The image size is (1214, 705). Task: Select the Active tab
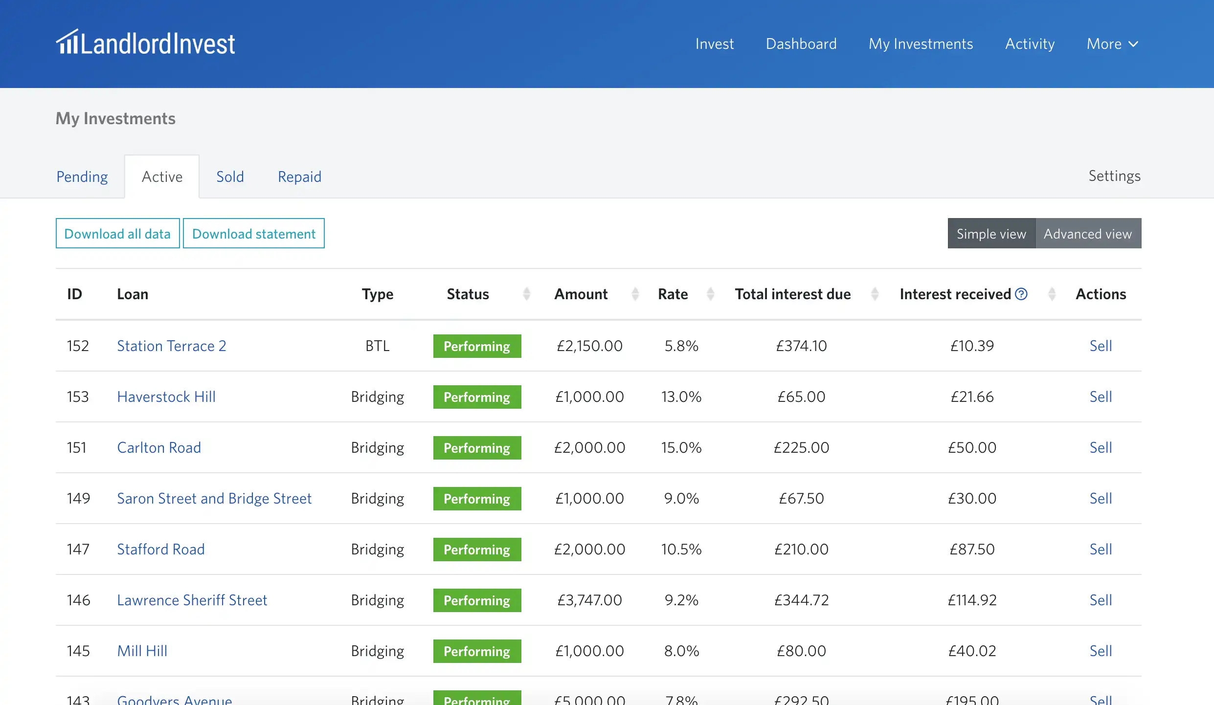tap(162, 176)
